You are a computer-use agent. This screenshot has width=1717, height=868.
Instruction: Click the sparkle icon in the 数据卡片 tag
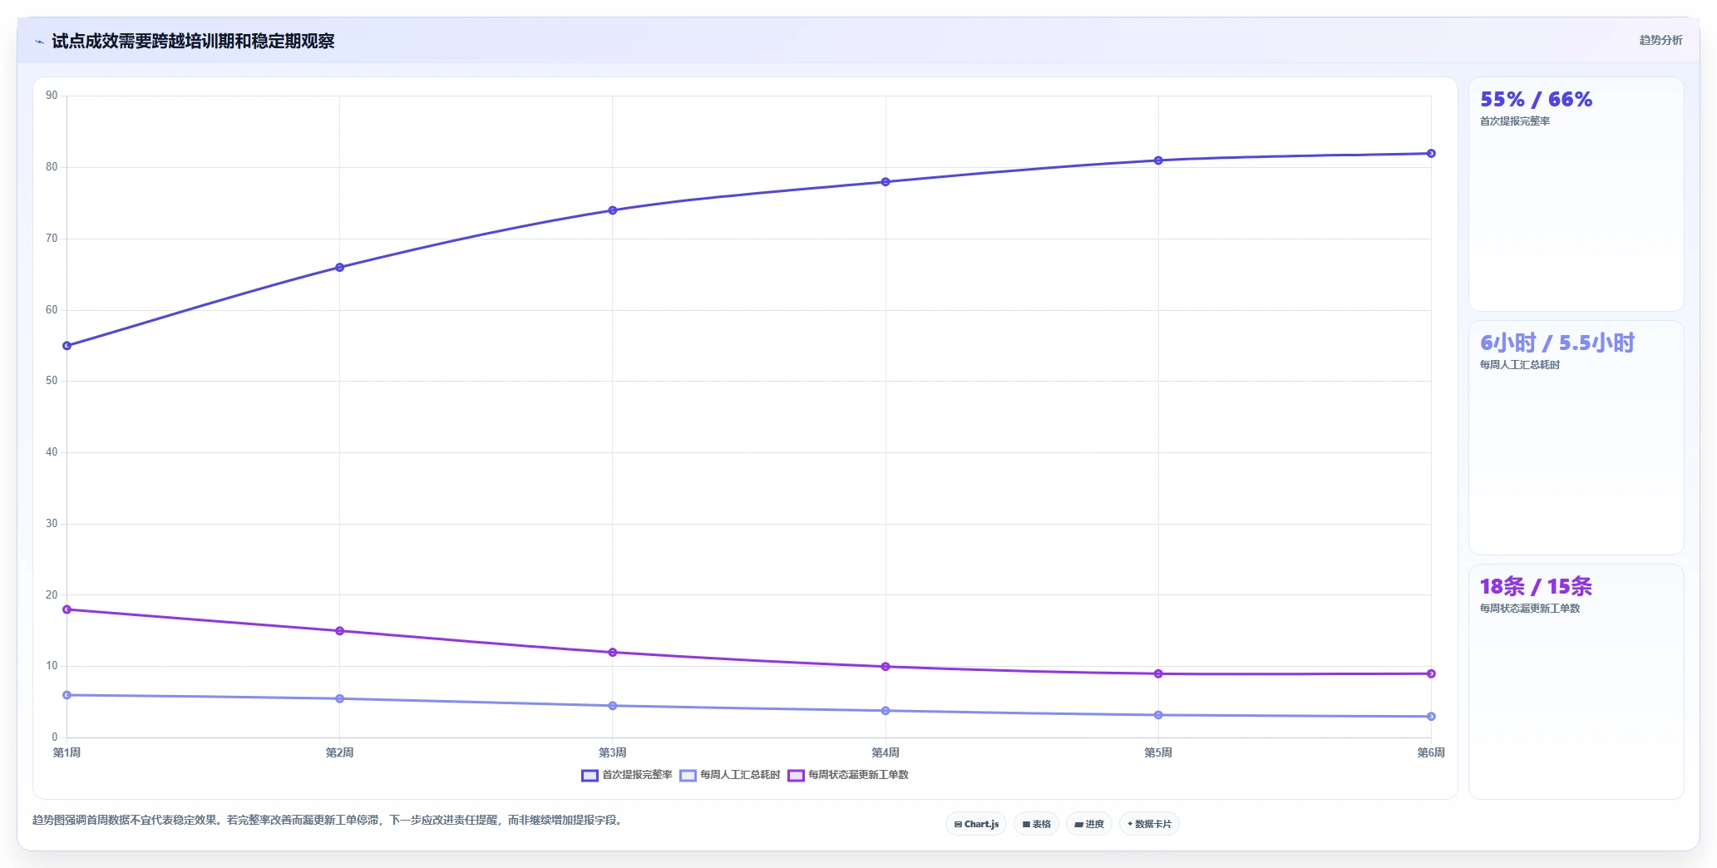(x=1130, y=824)
